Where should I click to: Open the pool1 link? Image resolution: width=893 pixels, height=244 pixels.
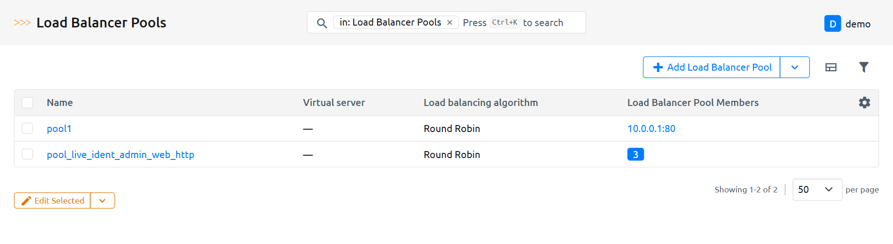tap(59, 129)
